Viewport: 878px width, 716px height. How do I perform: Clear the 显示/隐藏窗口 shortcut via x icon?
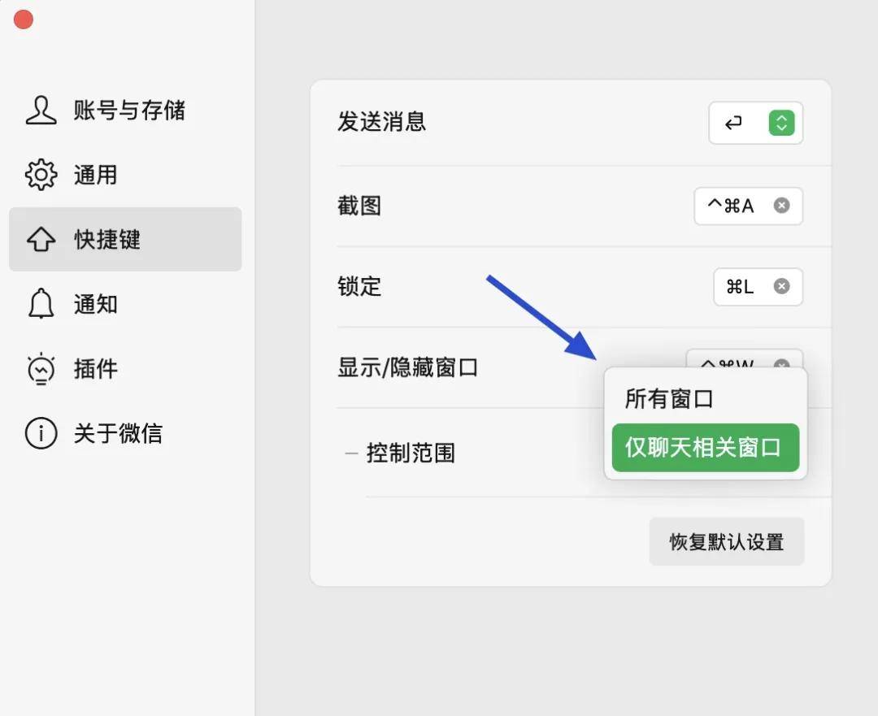[x=781, y=362]
